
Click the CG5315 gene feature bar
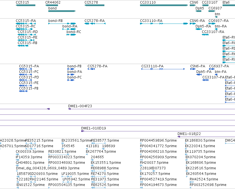[25, 5]
